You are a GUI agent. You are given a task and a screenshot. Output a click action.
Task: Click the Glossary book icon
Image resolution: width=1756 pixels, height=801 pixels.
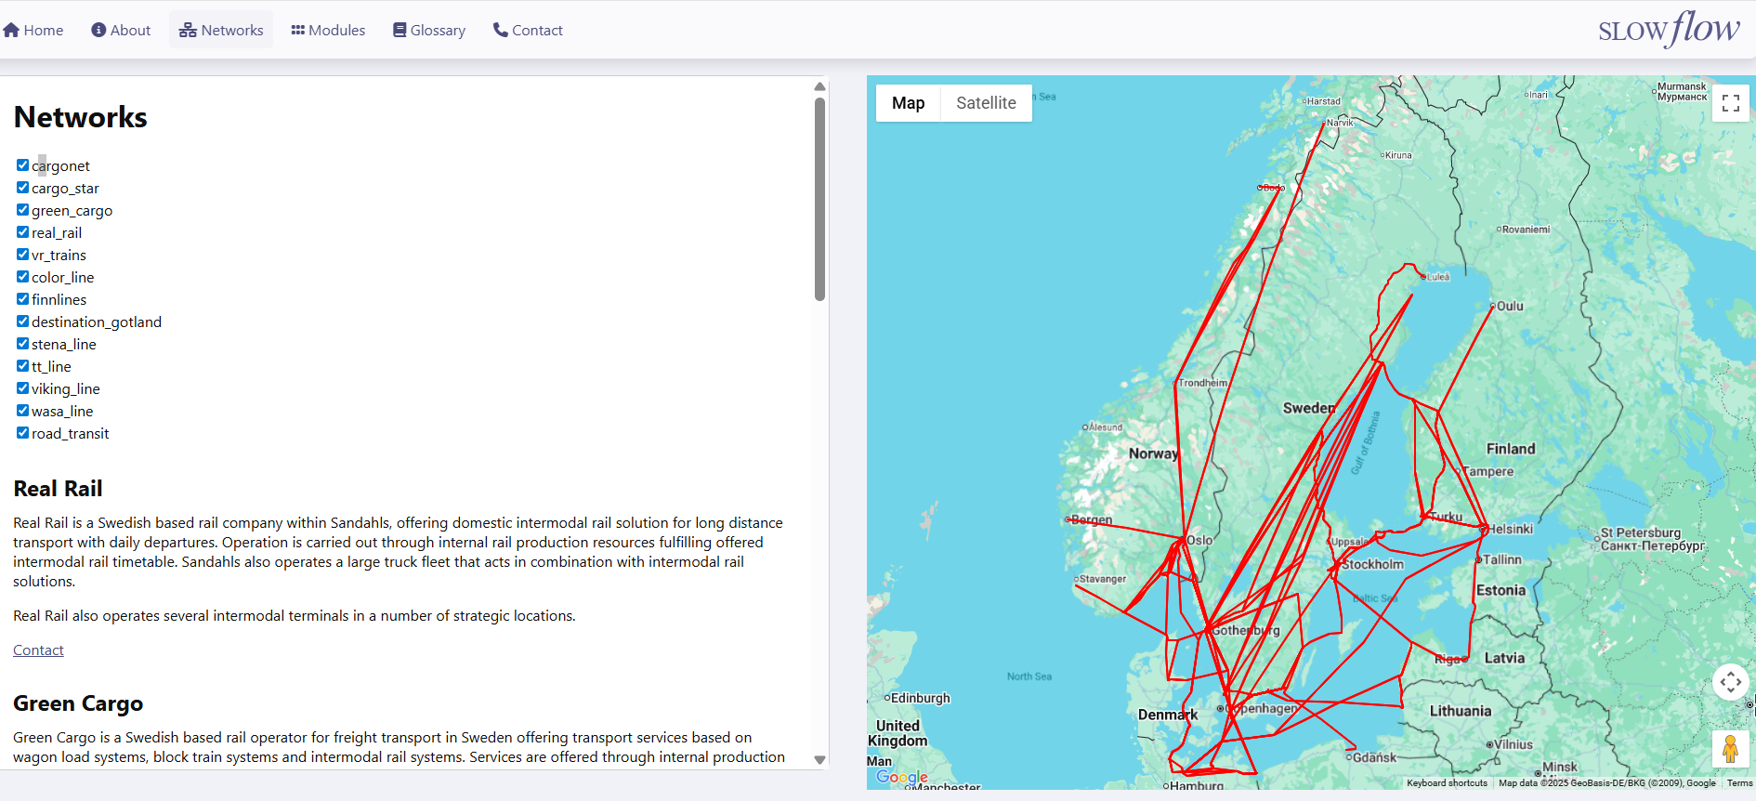pos(400,30)
